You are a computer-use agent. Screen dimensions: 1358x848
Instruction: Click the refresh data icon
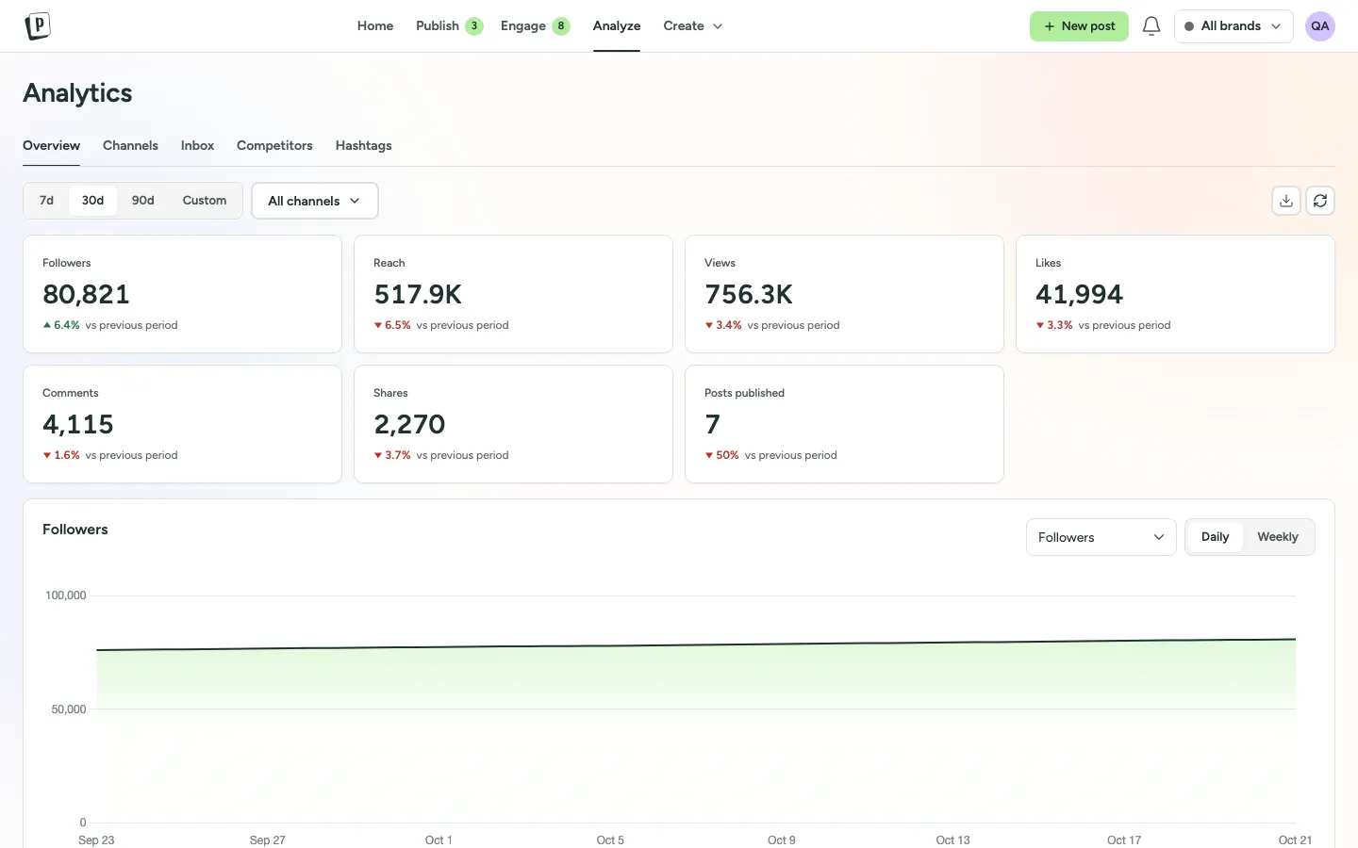(x=1320, y=201)
